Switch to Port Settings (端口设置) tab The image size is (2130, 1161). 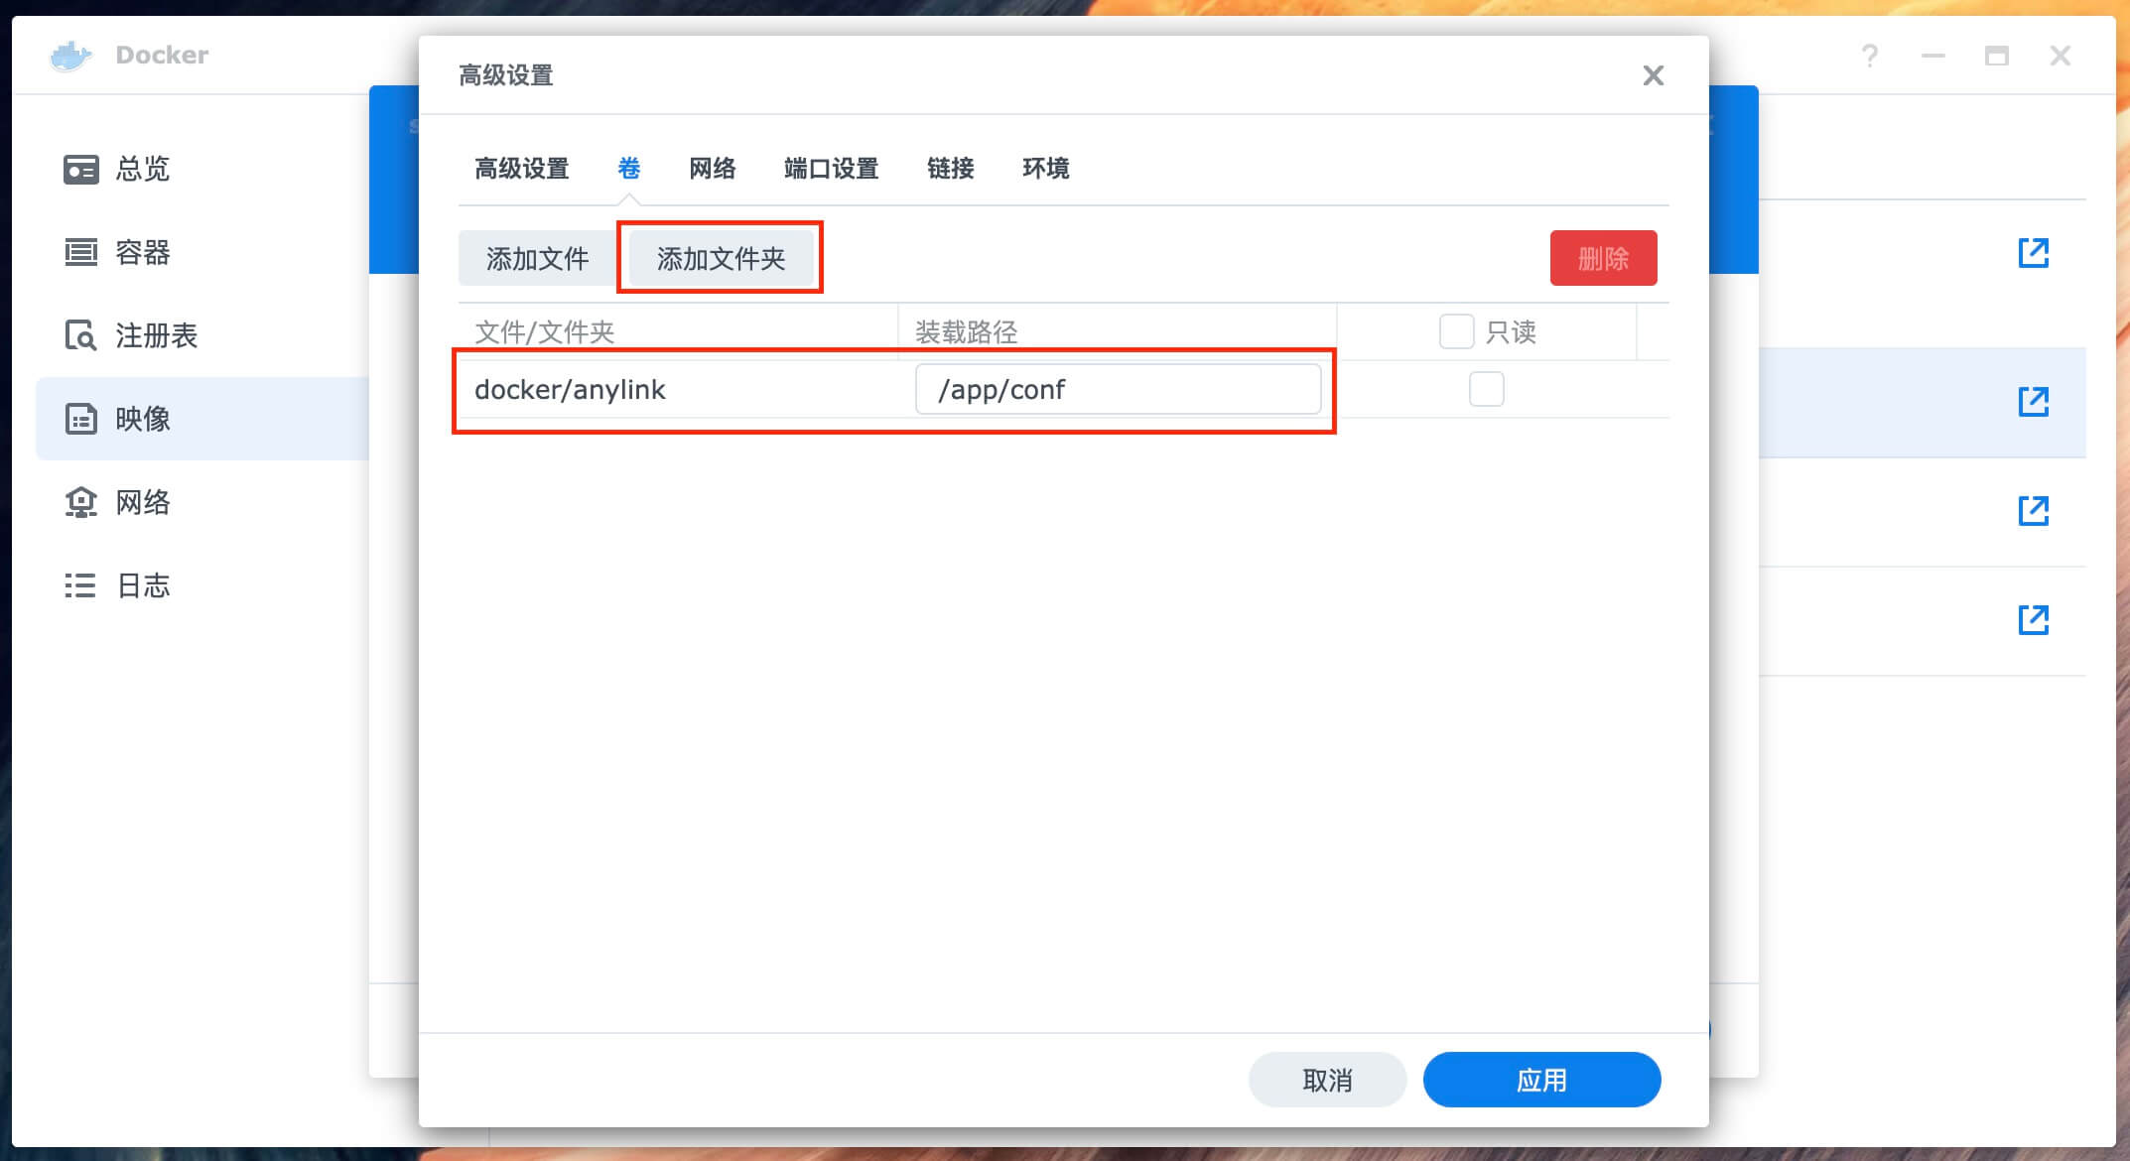(x=831, y=169)
